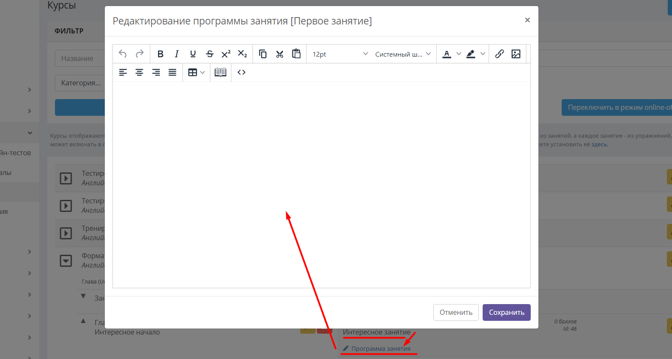This screenshot has width=672, height=359.
Task: Click the open book icon
Action: [x=220, y=72]
